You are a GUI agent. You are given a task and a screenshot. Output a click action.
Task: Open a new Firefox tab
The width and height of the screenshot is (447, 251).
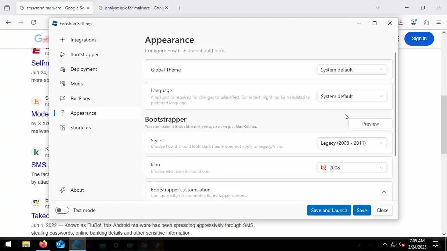[x=179, y=8]
